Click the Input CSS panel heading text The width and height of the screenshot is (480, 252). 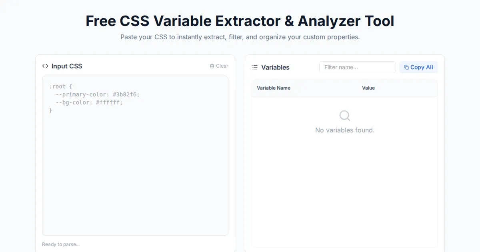tap(67, 66)
